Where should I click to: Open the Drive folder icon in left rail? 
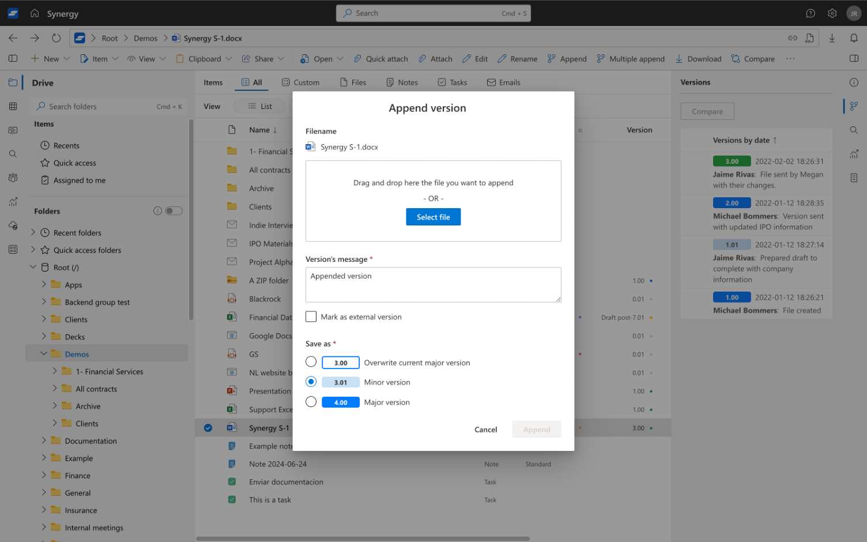tap(13, 82)
